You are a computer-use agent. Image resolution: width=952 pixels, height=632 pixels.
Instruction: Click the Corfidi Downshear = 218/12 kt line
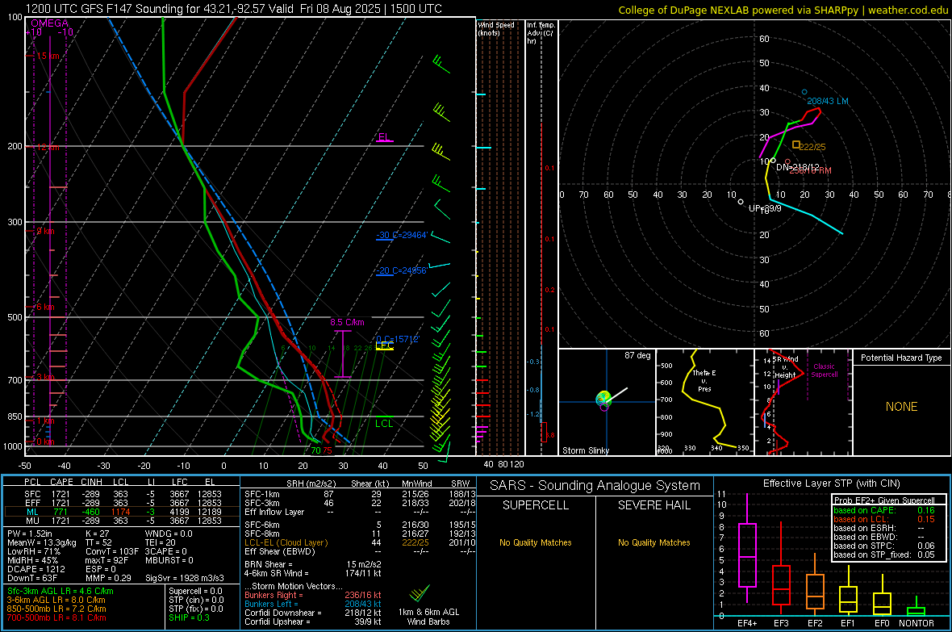313,613
